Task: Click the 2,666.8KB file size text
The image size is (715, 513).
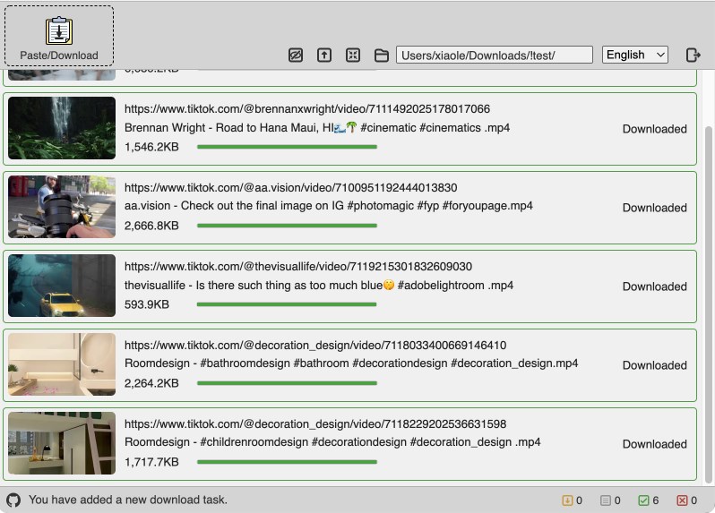Action: (151, 226)
